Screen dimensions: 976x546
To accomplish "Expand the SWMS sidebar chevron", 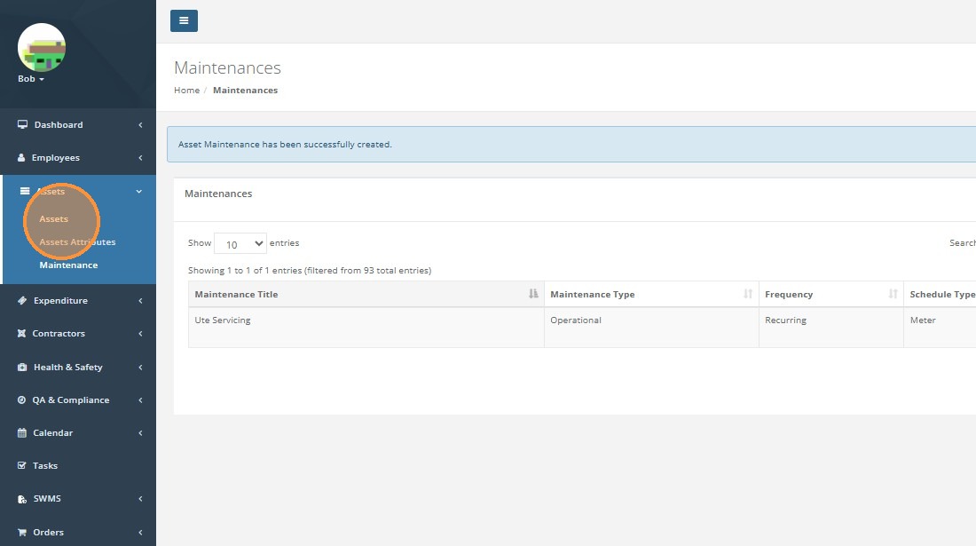I will (140, 499).
